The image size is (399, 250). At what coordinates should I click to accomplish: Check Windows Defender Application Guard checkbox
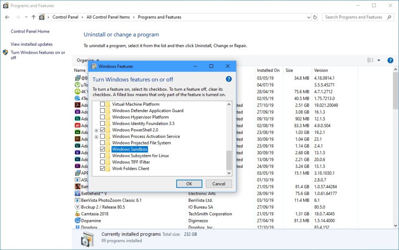pos(102,110)
